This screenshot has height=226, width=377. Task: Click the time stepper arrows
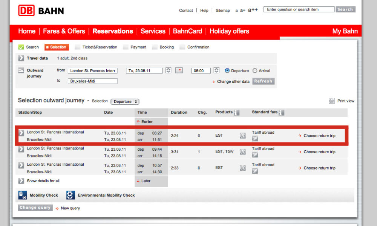[216, 70]
